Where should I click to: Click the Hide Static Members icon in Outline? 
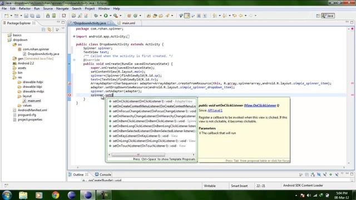tap(325, 174)
